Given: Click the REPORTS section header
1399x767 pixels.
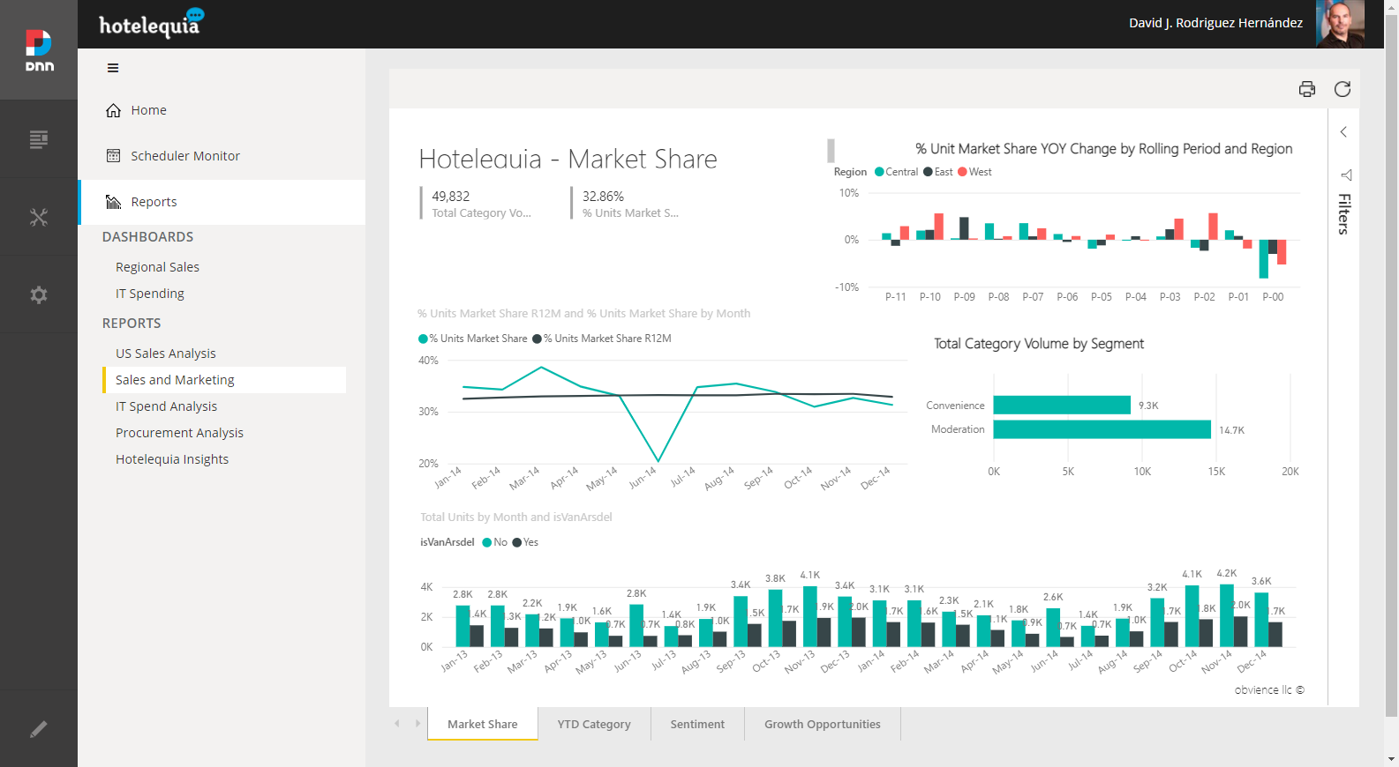Looking at the screenshot, I should pyautogui.click(x=132, y=324).
